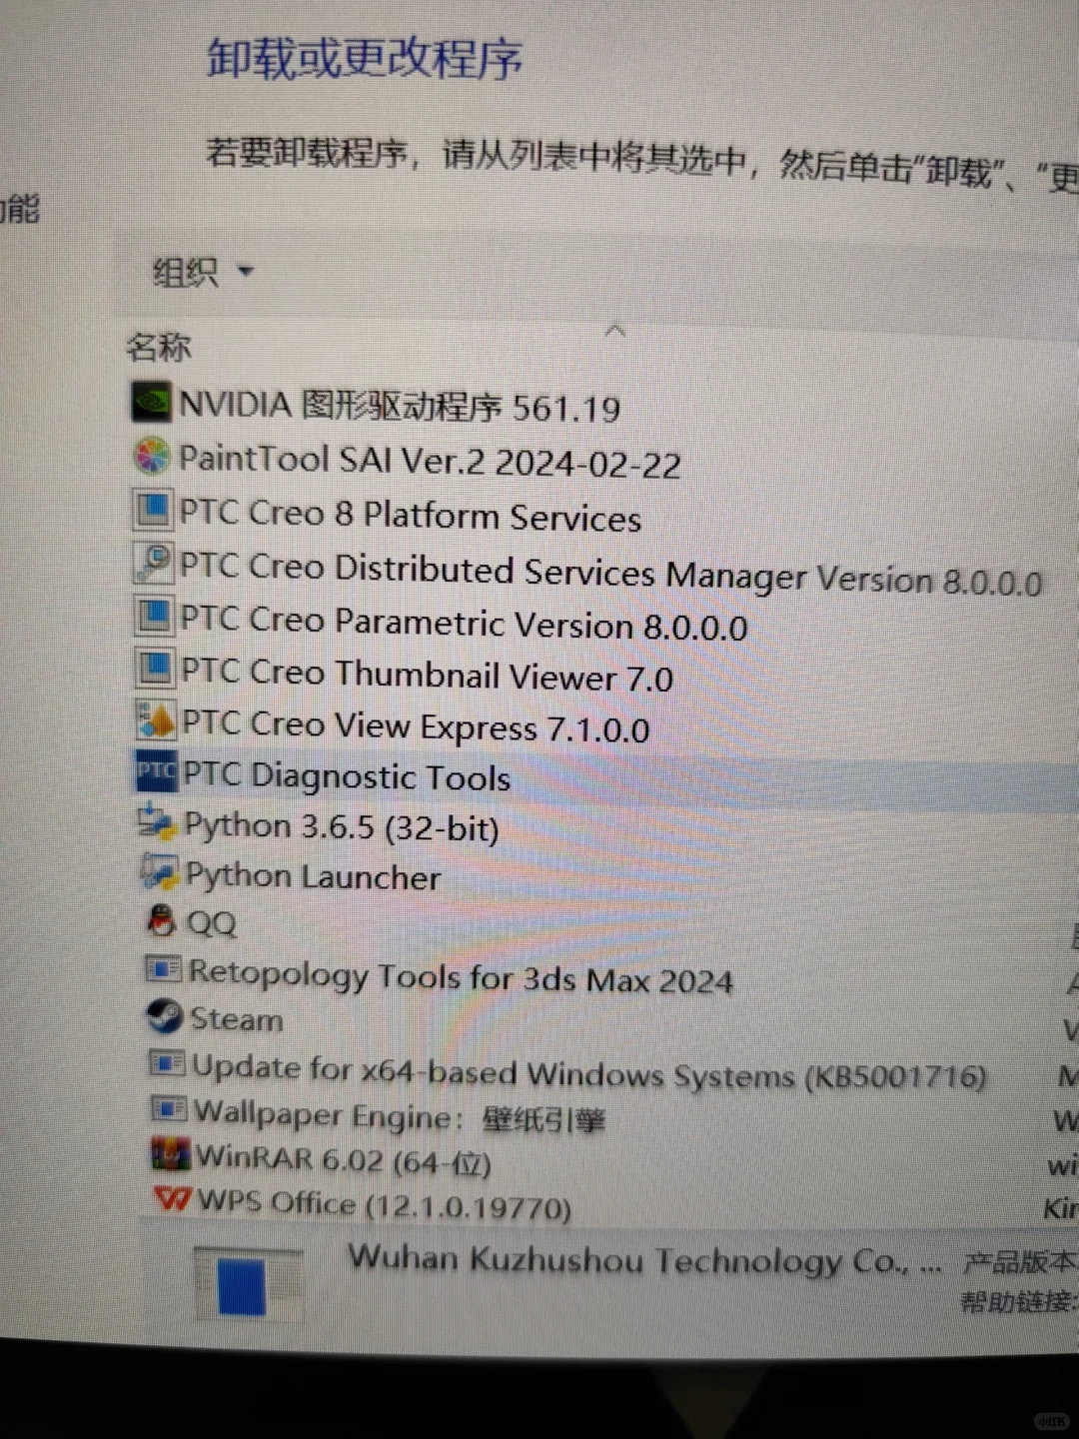1079x1439 pixels.
Task: Select the Steam program entry
Action: (x=237, y=1018)
